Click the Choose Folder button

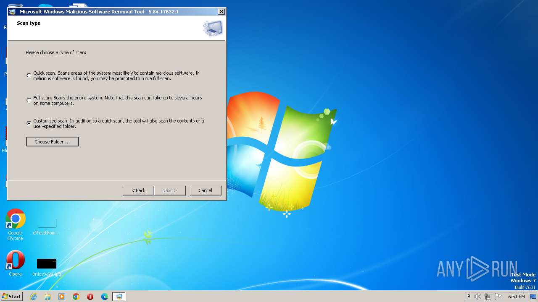[x=52, y=142]
